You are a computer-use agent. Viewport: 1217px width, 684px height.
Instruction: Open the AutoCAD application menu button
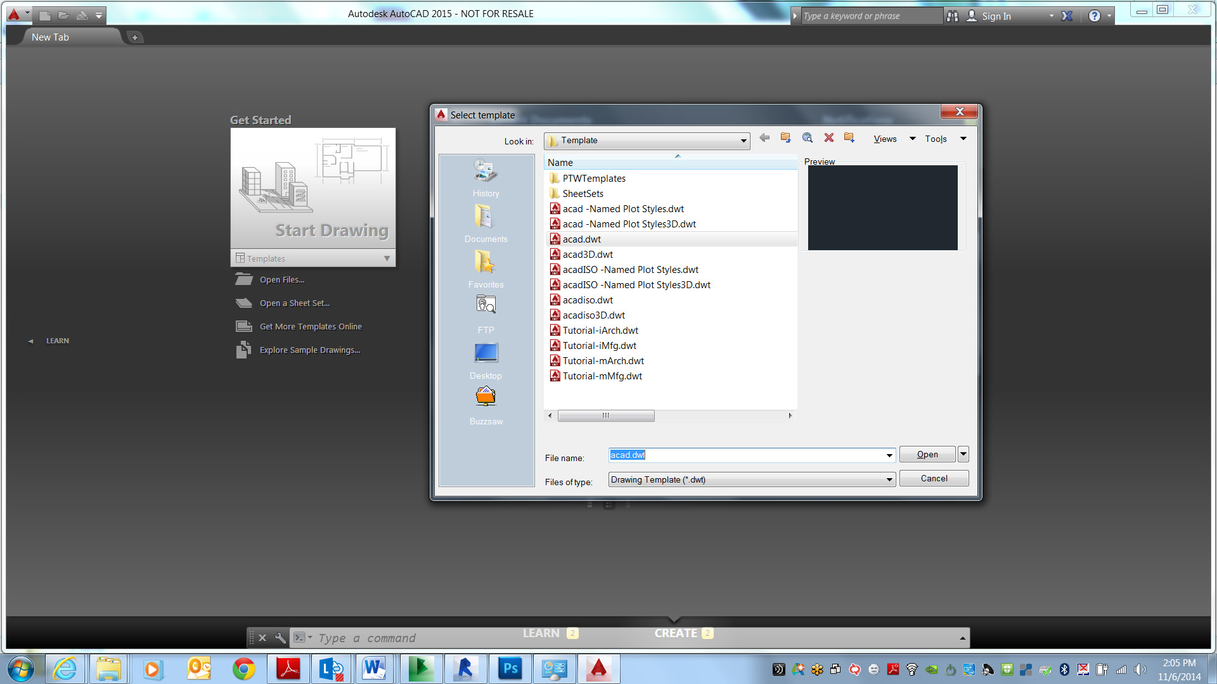(18, 14)
